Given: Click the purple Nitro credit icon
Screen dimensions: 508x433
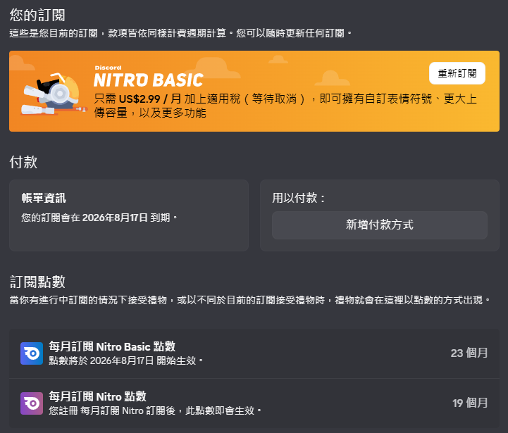Looking at the screenshot, I should click(32, 403).
